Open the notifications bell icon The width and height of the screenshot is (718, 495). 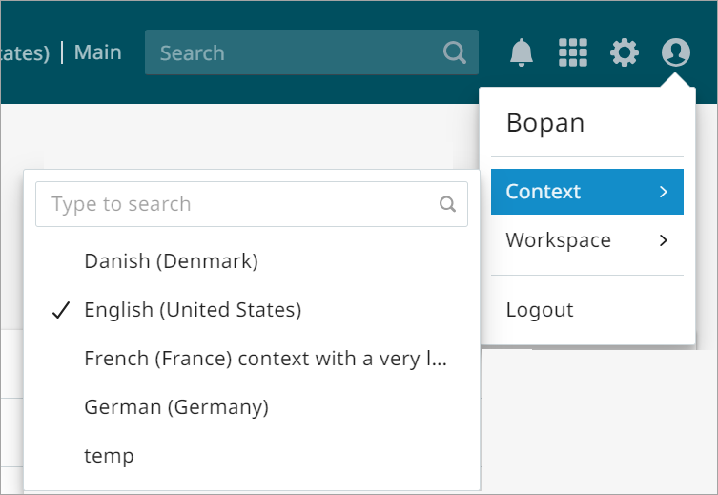[521, 52]
